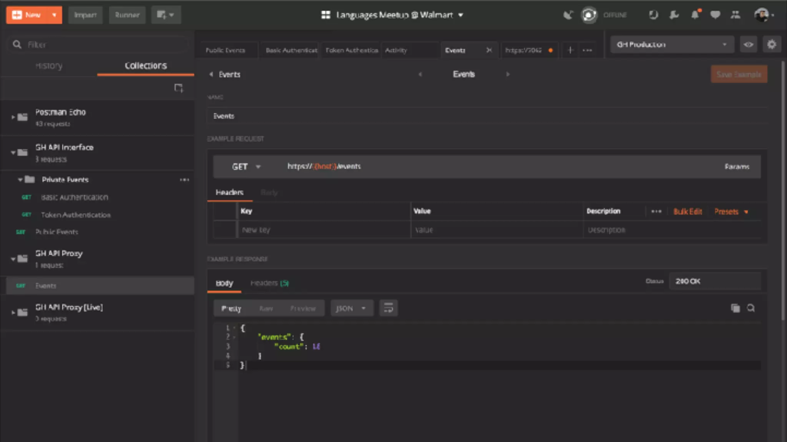Click the new collection icon in sidebar
The image size is (787, 442).
click(x=178, y=88)
